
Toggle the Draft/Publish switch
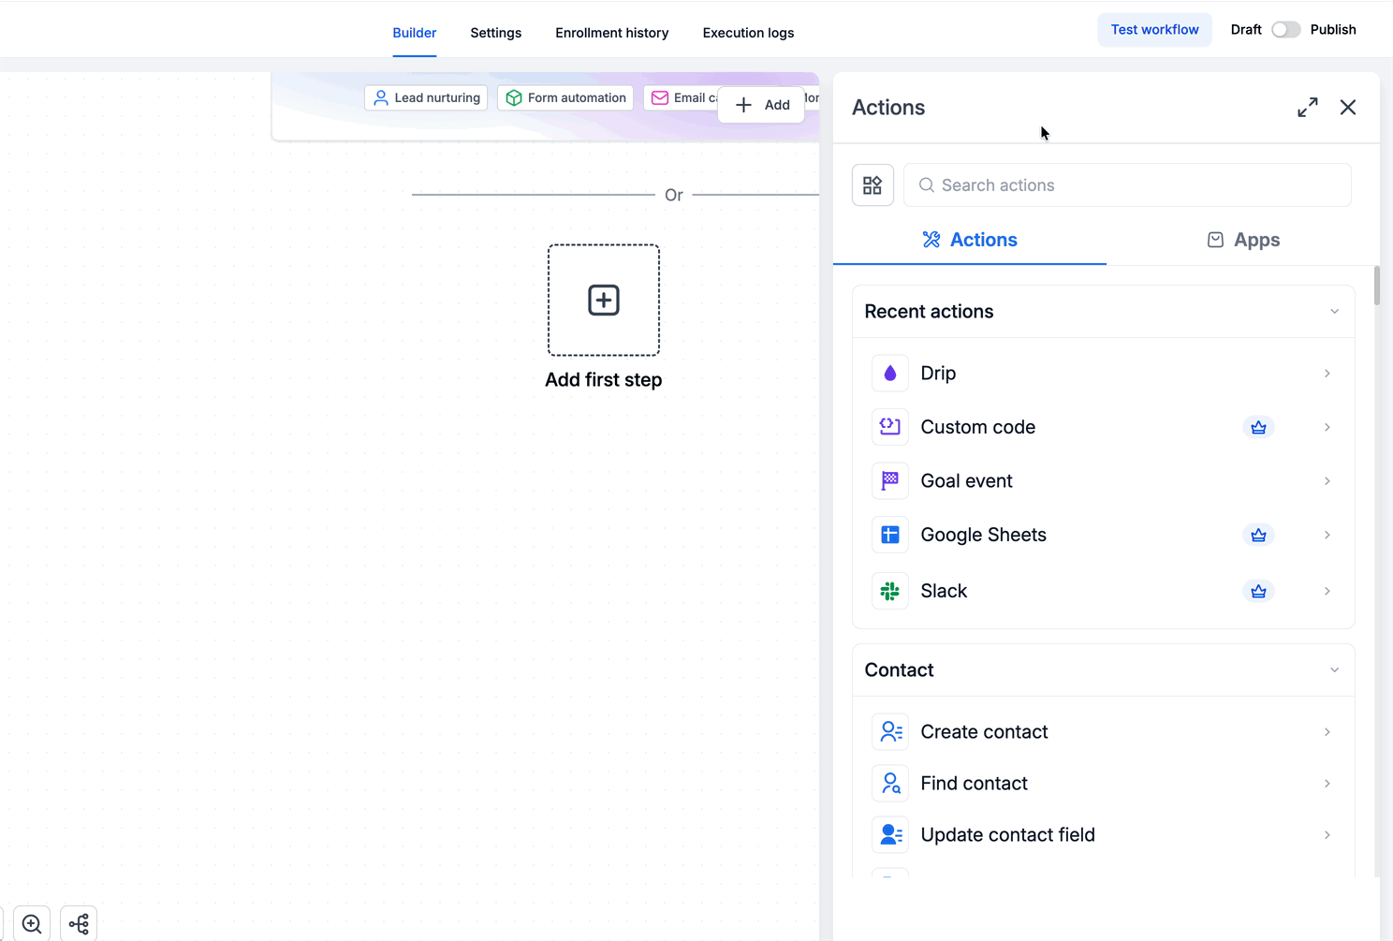tap(1286, 30)
